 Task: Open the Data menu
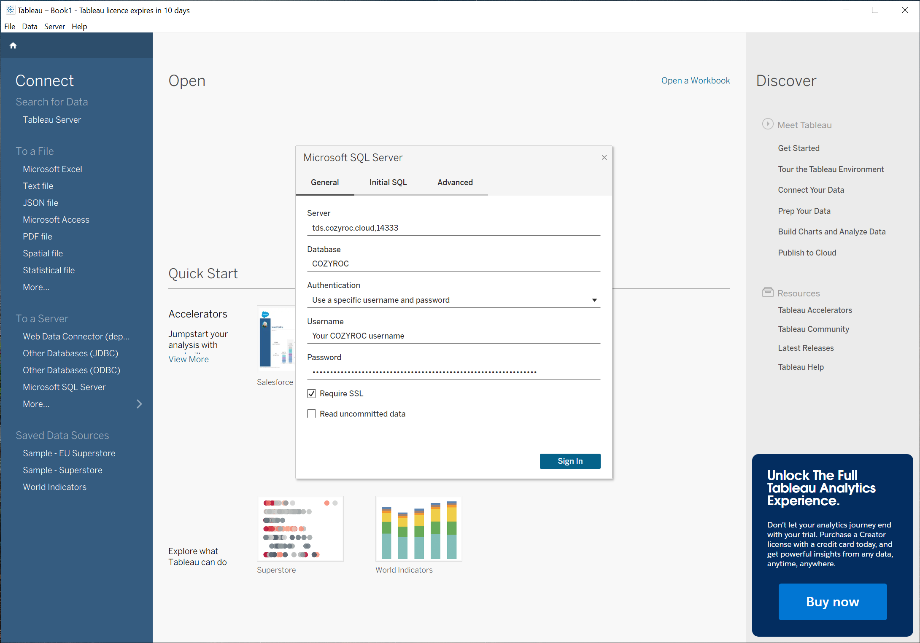[x=30, y=27]
